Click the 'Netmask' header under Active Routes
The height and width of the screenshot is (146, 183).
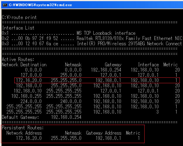point(73,65)
